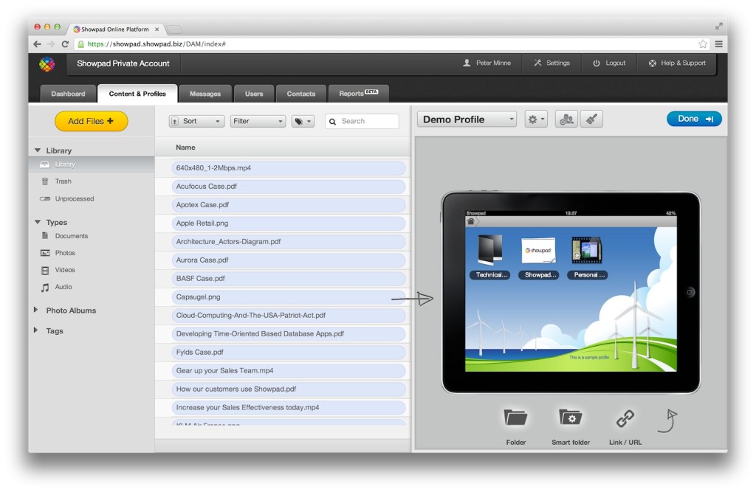Reload the browser page
Screen dimensions: 756x492
pos(65,44)
